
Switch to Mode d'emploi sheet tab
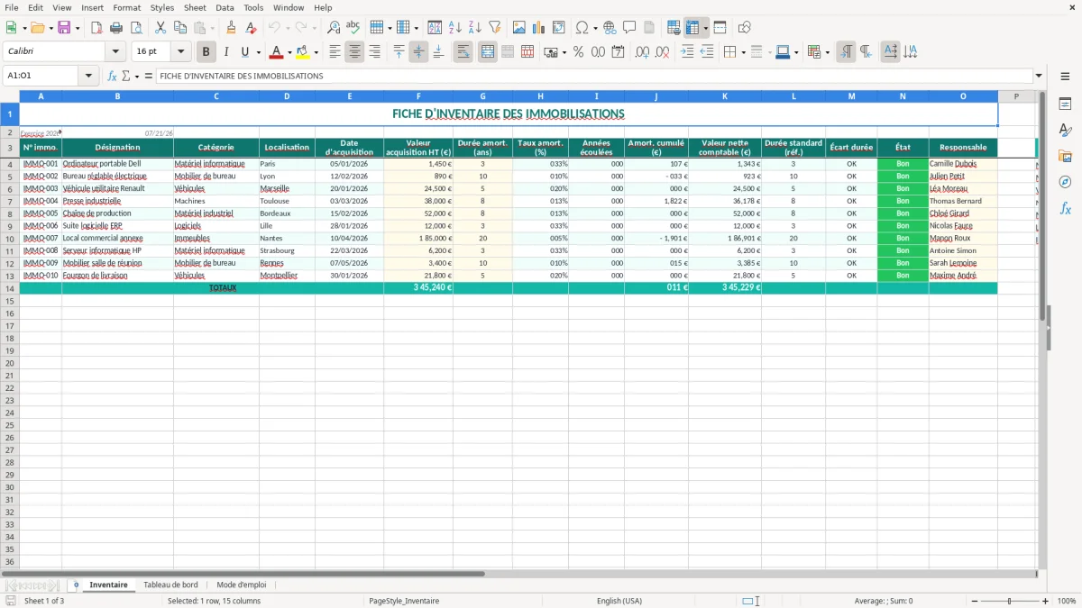click(x=242, y=585)
